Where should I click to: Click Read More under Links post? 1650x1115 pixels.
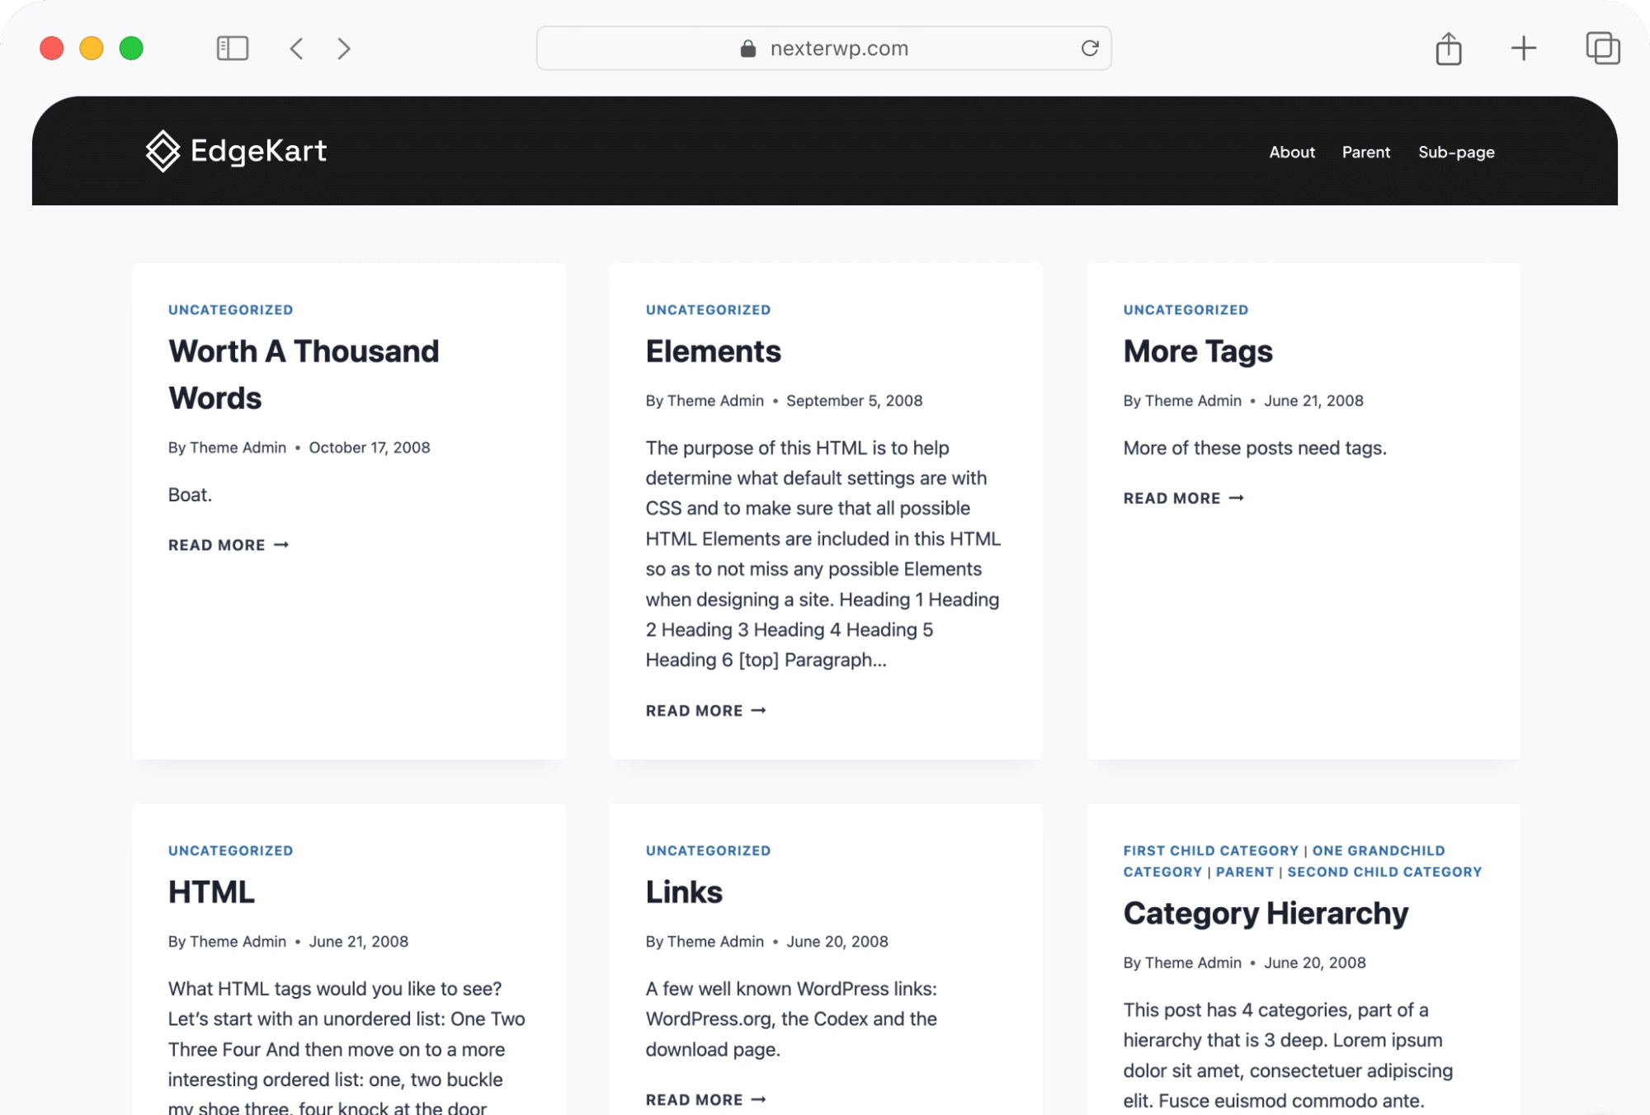[705, 1099]
